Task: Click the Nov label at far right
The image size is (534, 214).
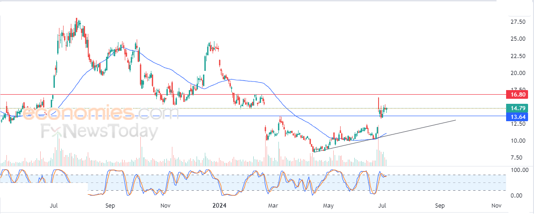Action: point(497,206)
